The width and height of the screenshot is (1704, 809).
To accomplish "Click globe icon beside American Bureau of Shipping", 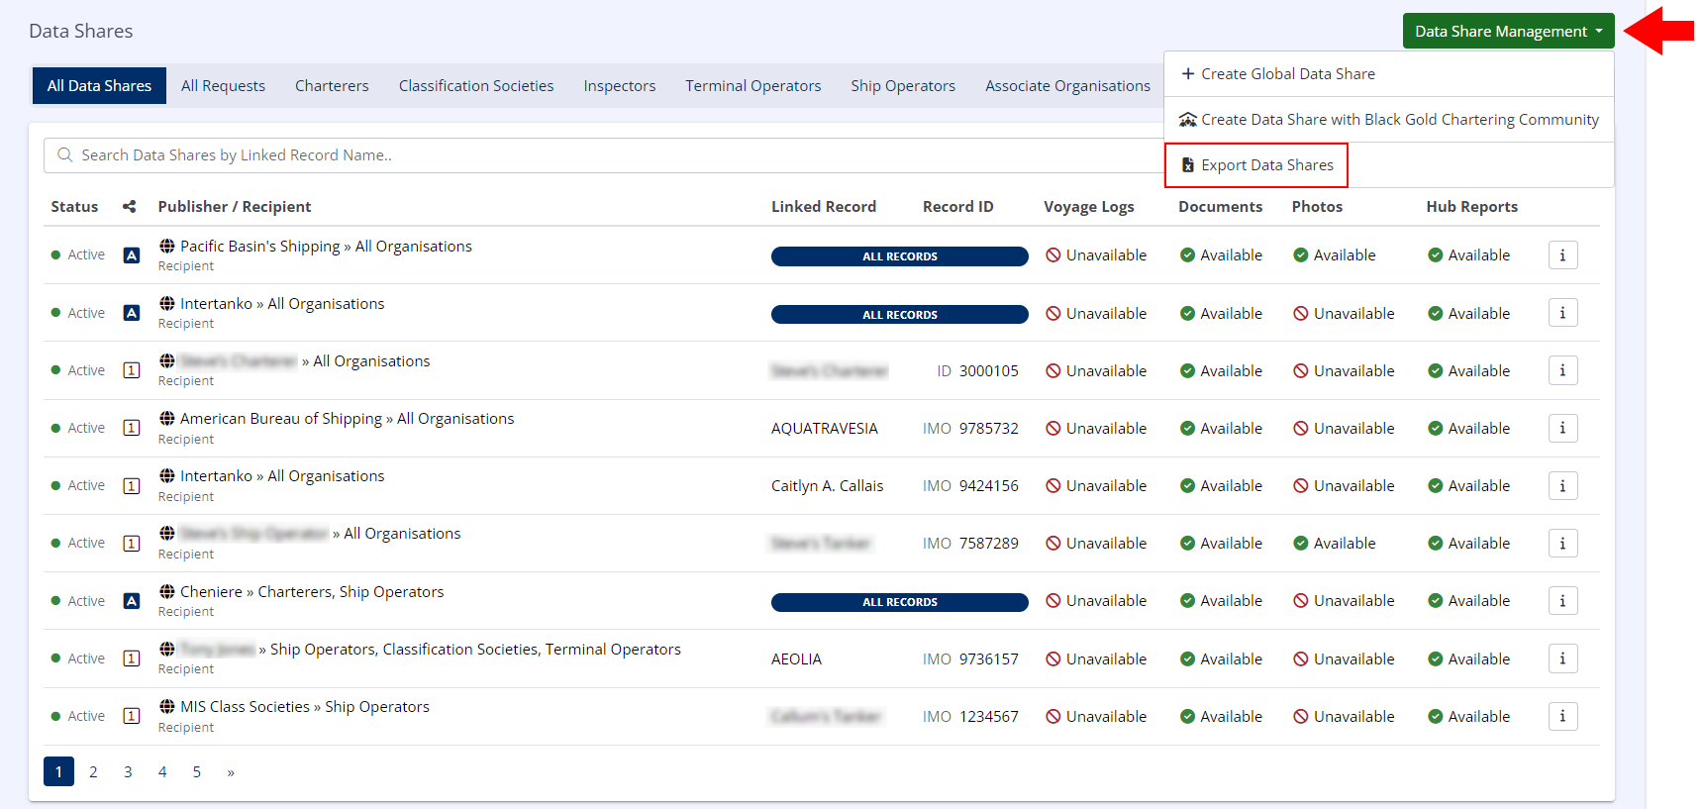I will [167, 419].
